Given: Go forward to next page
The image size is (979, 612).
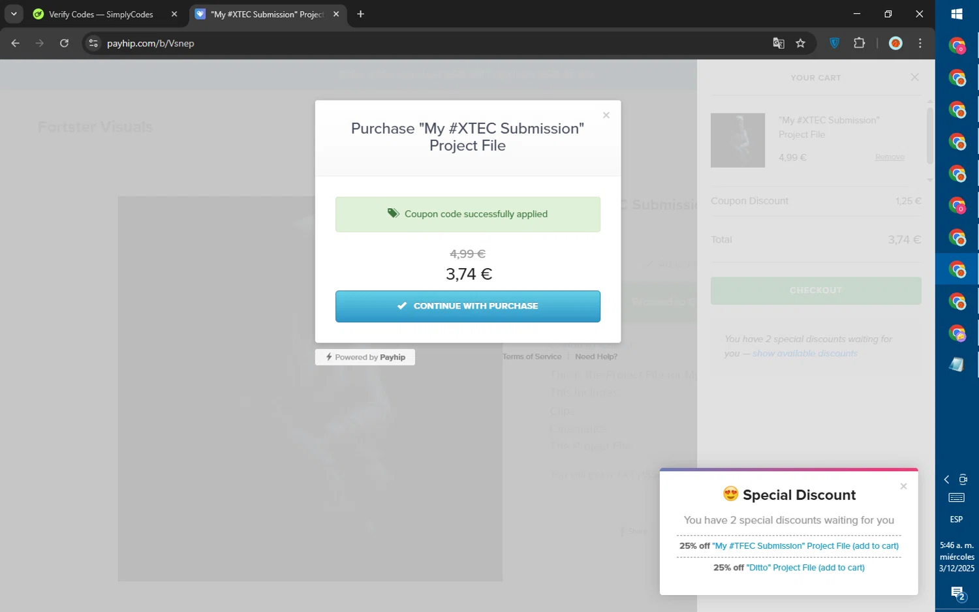Looking at the screenshot, I should (40, 43).
